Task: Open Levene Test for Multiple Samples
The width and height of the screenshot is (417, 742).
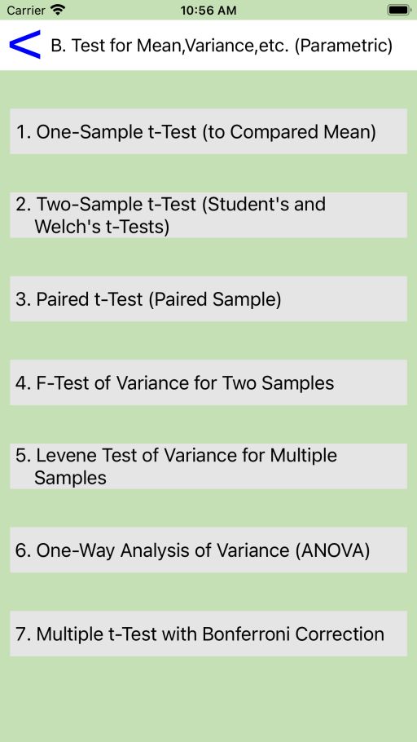Action: 208,466
